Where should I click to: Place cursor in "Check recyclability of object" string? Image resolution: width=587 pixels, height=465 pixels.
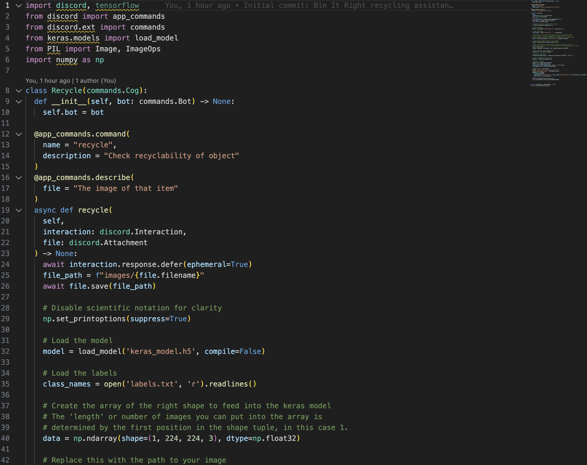tap(171, 156)
